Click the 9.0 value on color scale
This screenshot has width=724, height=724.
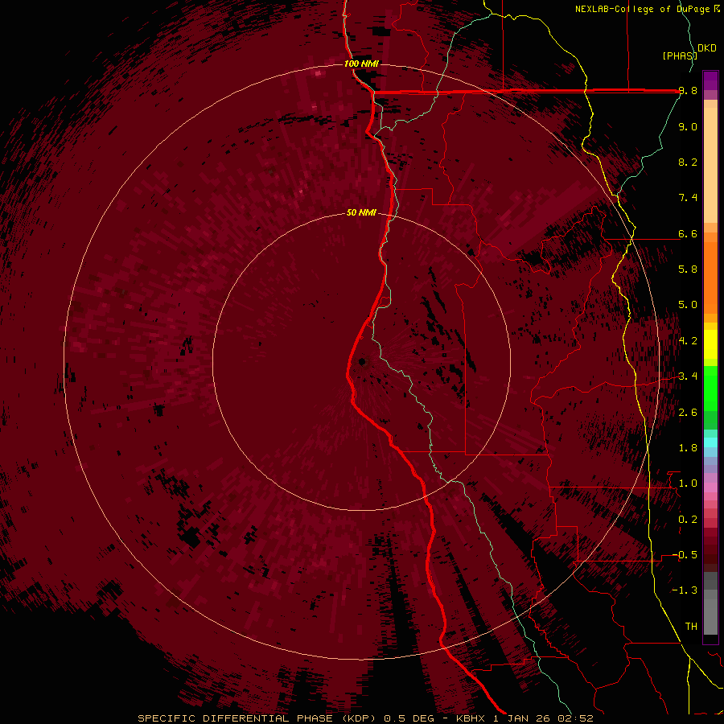point(688,126)
